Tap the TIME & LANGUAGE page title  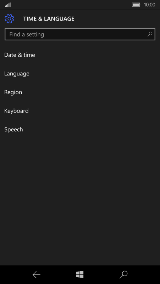pos(49,19)
